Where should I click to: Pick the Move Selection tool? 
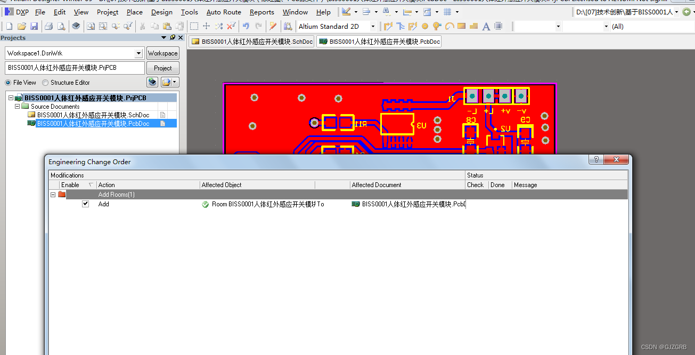pos(207,26)
